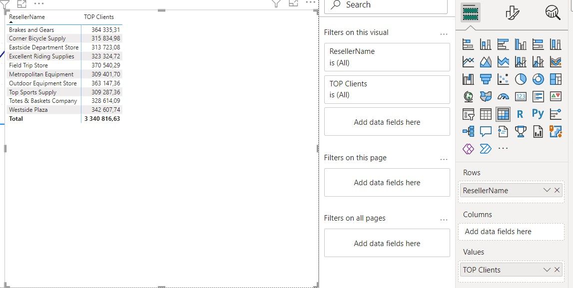Select the ArcGIS Maps visual
573x288 pixels.
(556, 131)
